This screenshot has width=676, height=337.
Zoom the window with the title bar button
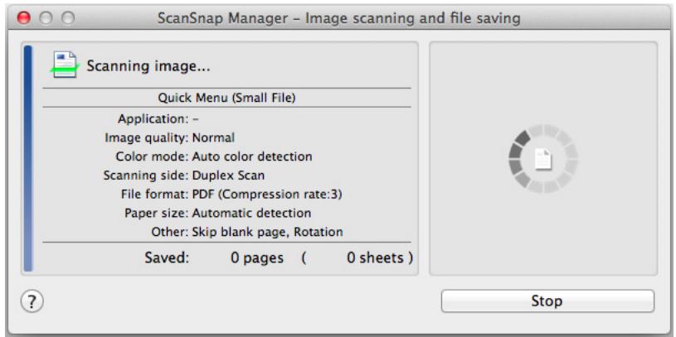(68, 18)
